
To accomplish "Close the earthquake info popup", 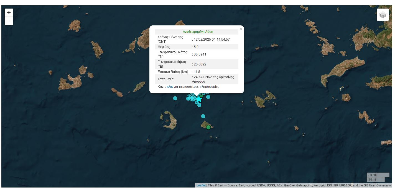I will pyautogui.click(x=241, y=29).
